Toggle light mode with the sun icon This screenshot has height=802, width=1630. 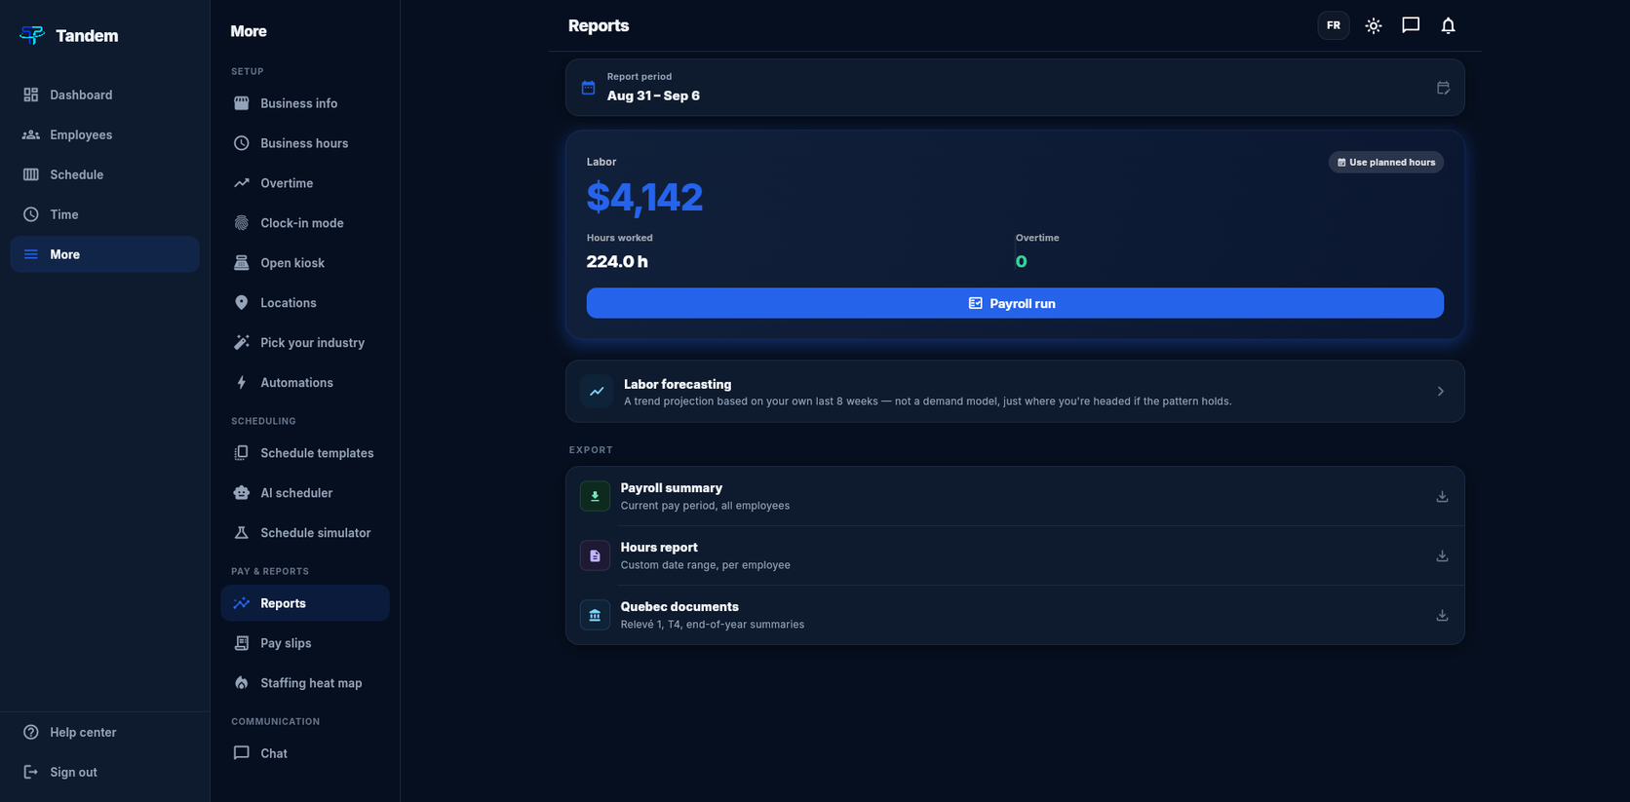(x=1374, y=25)
